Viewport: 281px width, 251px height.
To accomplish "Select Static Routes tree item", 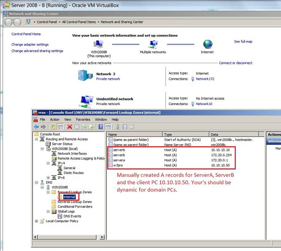I will [x=73, y=173].
